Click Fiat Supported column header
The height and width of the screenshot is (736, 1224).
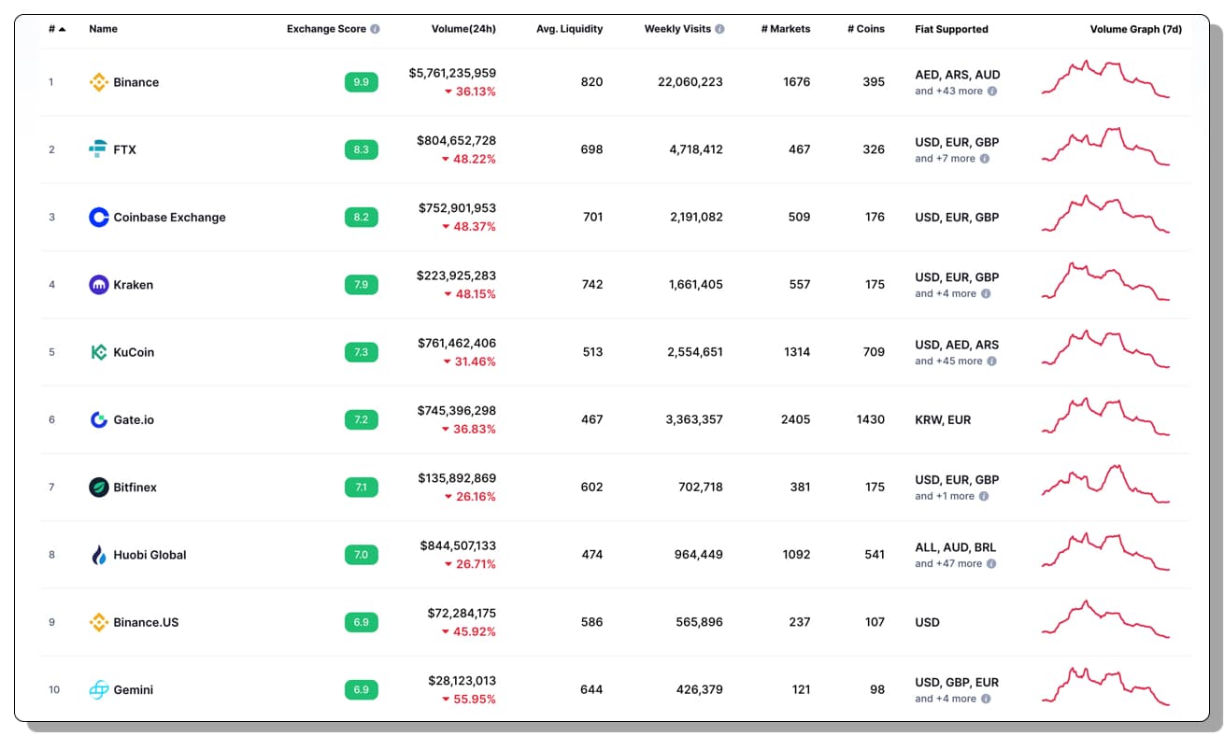click(951, 29)
